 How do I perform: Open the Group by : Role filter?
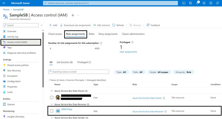coord(183,72)
